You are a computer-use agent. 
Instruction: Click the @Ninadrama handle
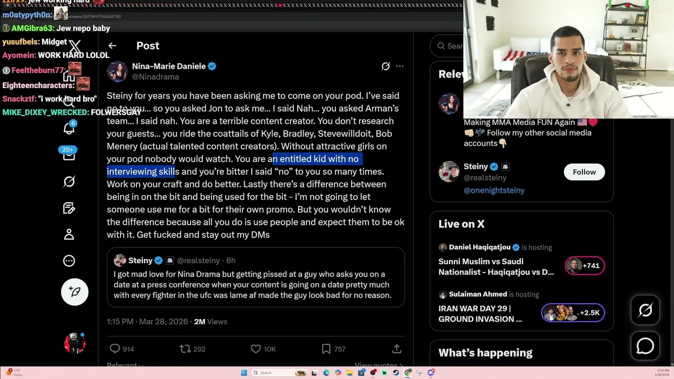[x=155, y=77]
